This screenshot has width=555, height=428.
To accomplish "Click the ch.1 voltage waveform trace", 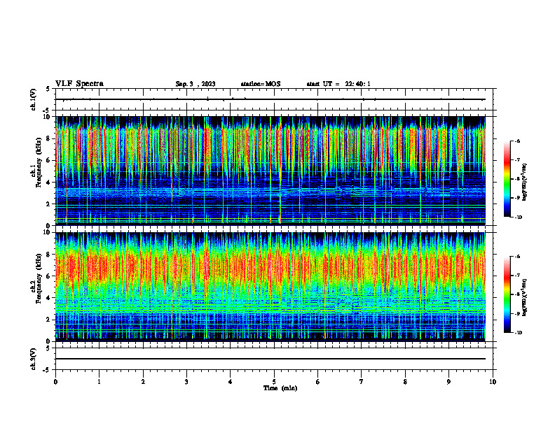I will 270,99.
